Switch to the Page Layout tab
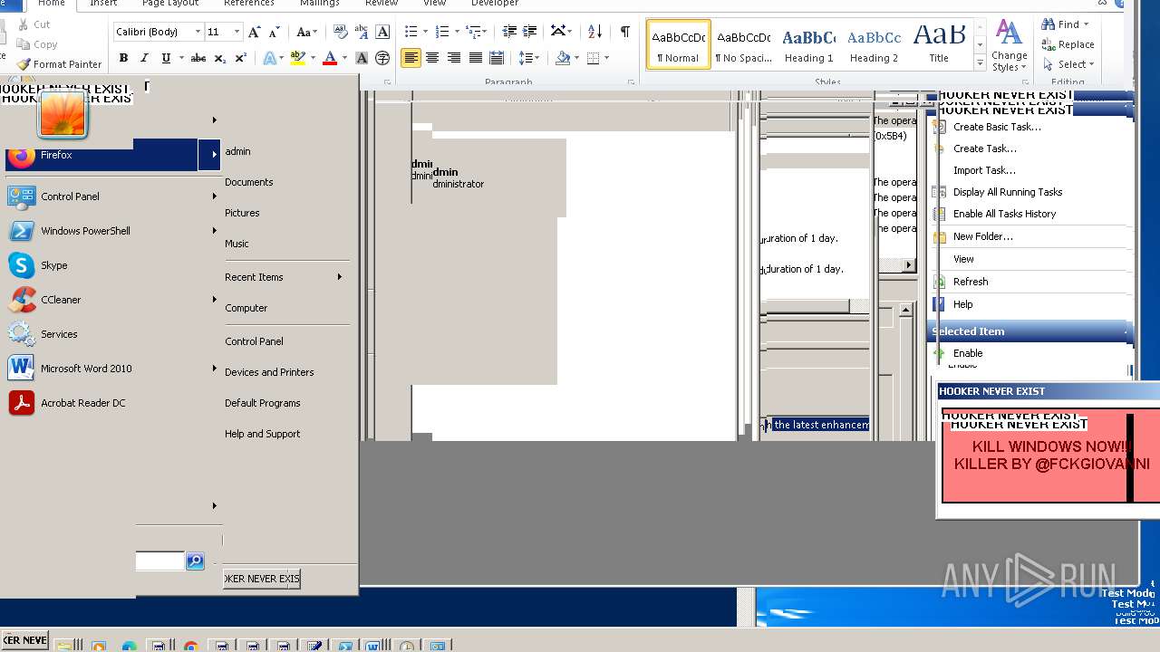 pyautogui.click(x=172, y=4)
